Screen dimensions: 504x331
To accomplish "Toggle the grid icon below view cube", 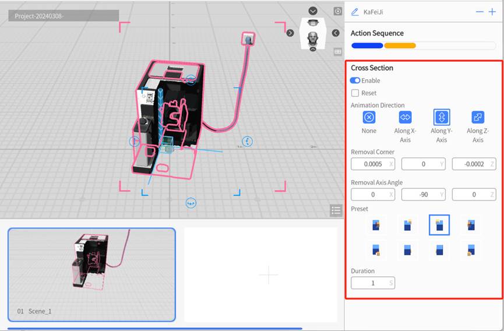I will [x=337, y=52].
